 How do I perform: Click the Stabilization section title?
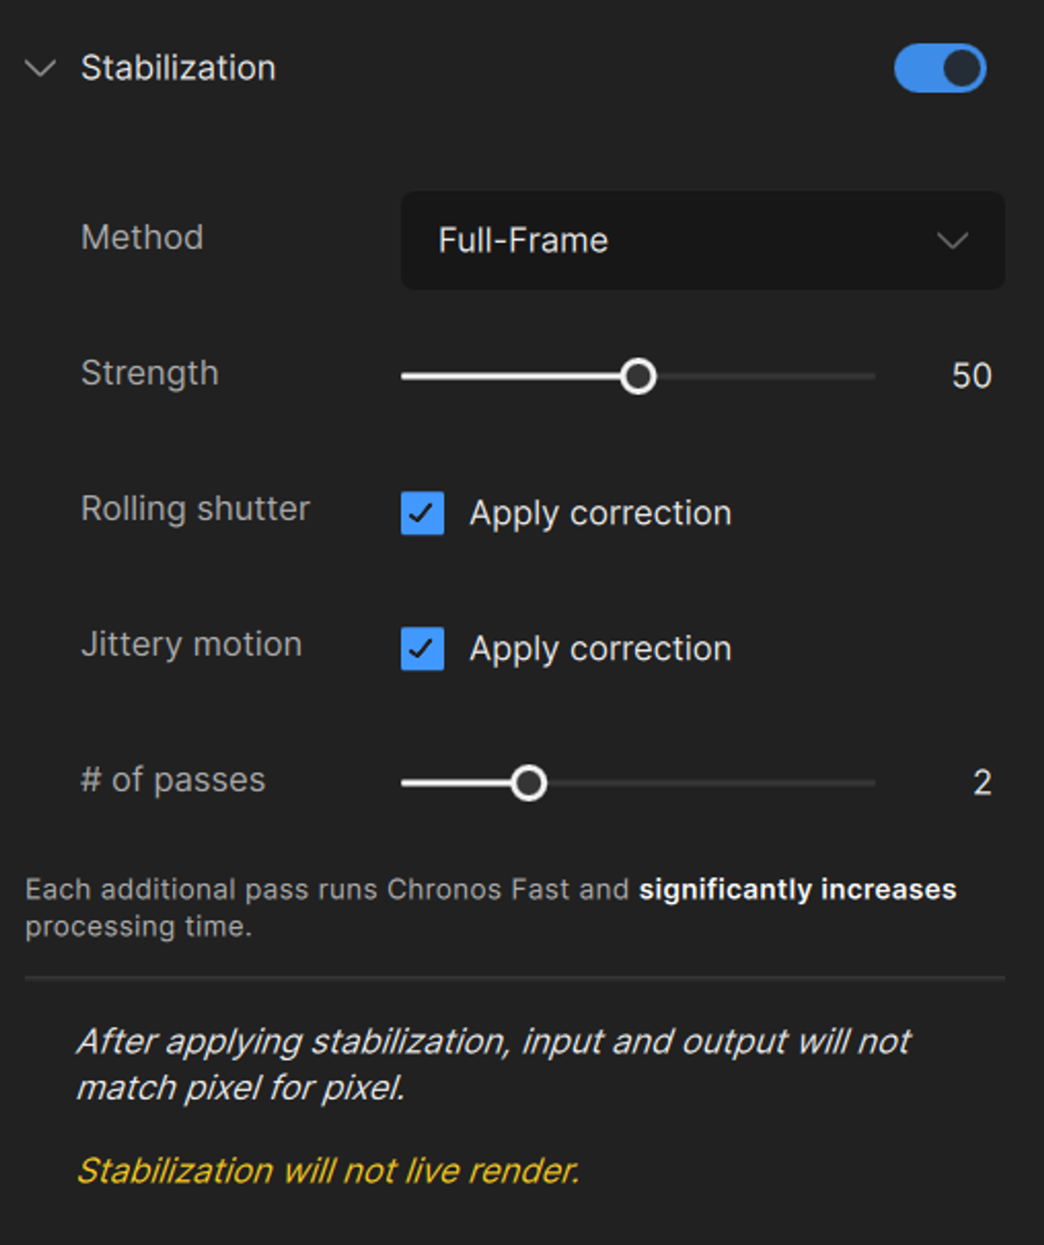click(178, 68)
